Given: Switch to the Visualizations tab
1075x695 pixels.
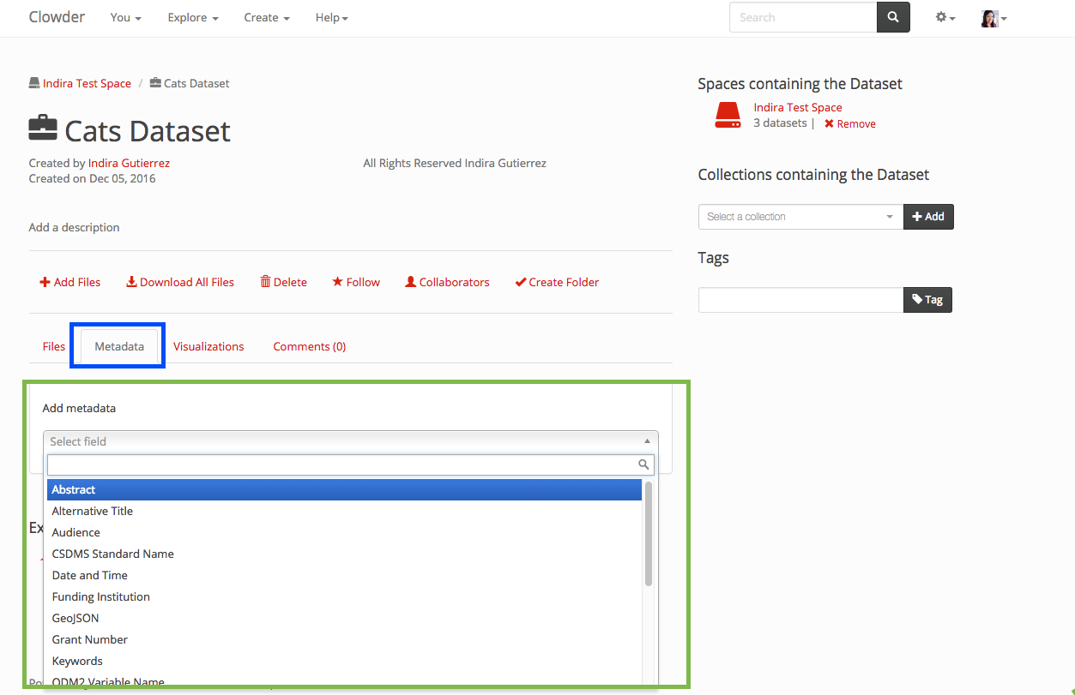Looking at the screenshot, I should click(208, 346).
